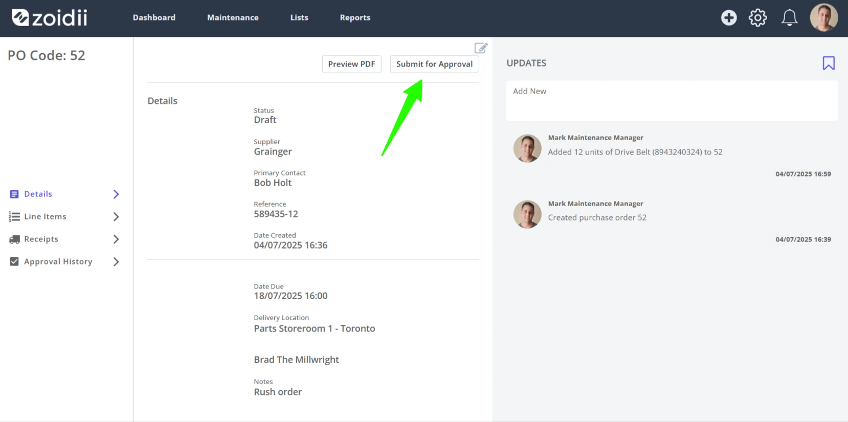848x422 pixels.
Task: Expand the Details chevron arrow
Action: (116, 194)
